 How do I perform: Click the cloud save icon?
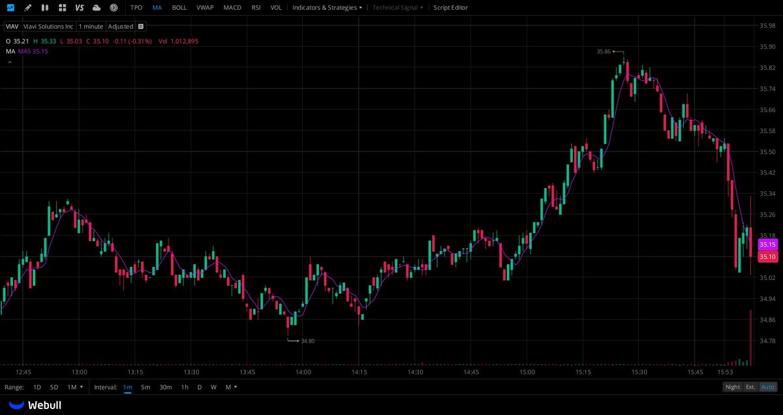tap(97, 8)
